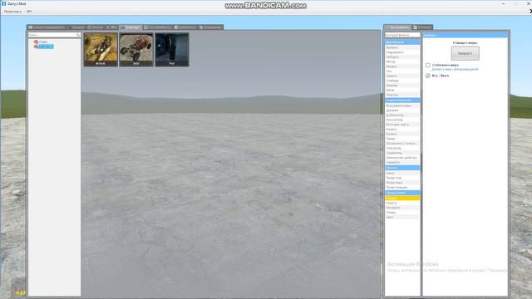
Task: Collapse the blue category header above Камера
Action: pos(402,193)
